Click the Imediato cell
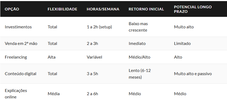 pos(137,44)
